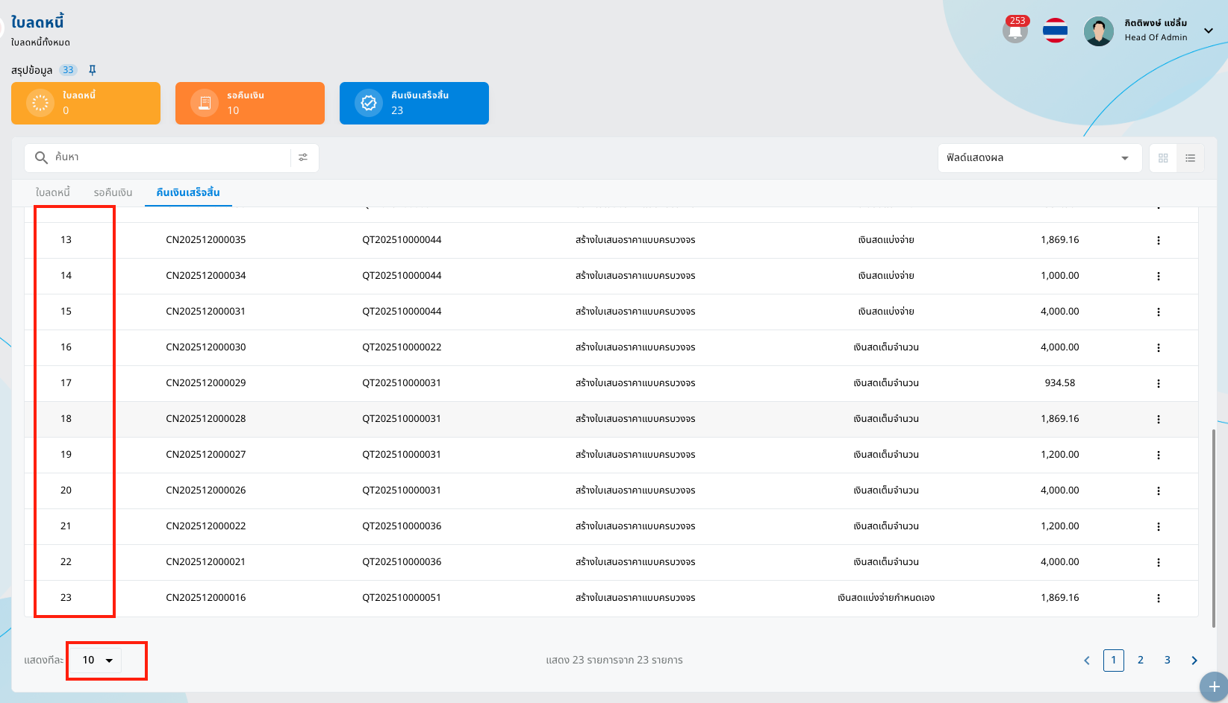Screen dimensions: 1228x703
Task: Open search filter settings icon
Action: pos(303,157)
